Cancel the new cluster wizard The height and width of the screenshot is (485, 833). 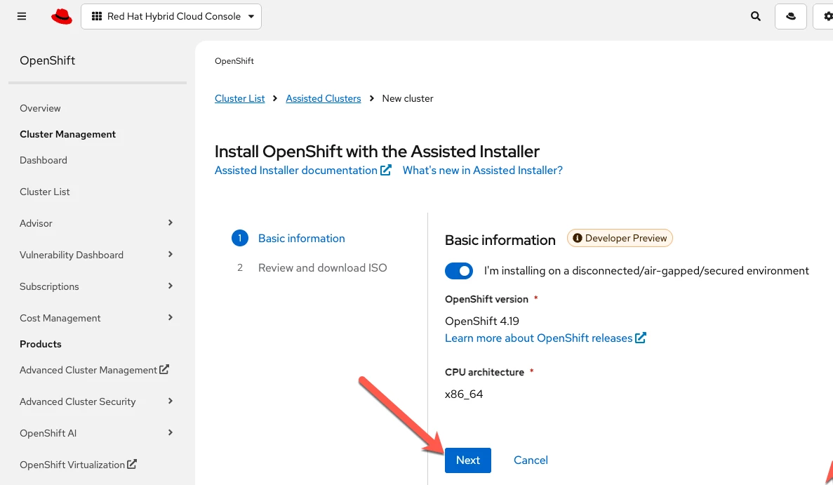pos(531,460)
